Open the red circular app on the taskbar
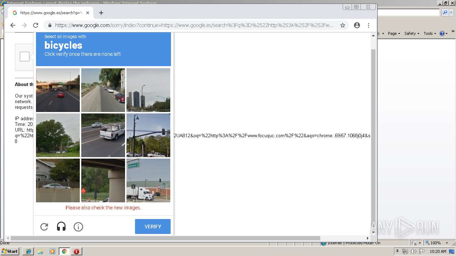Viewport: 456px width, 256px height. point(76,251)
